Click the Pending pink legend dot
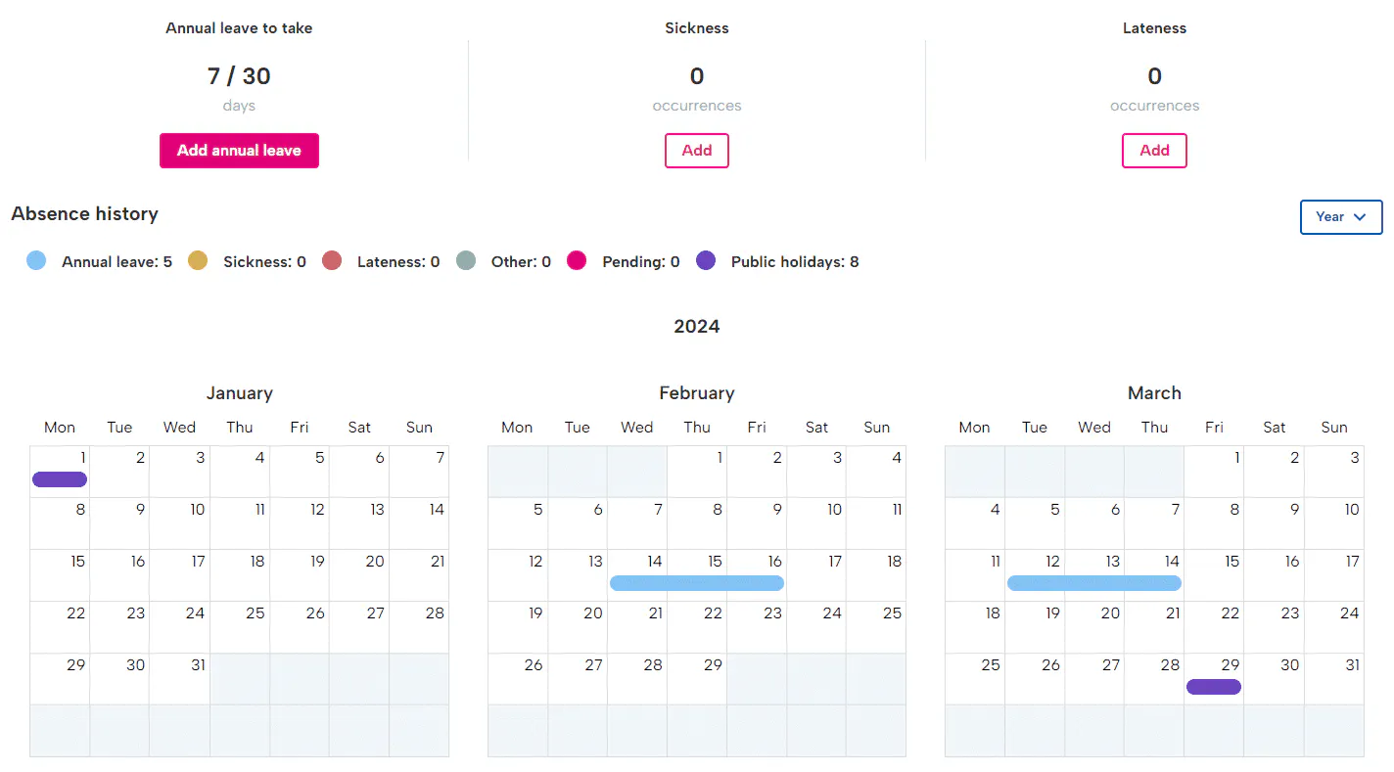The image size is (1394, 772). [x=577, y=261]
